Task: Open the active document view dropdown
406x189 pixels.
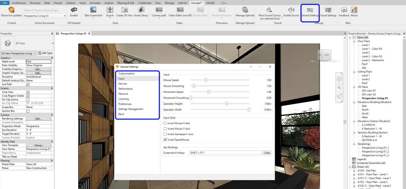Action: coord(64,16)
